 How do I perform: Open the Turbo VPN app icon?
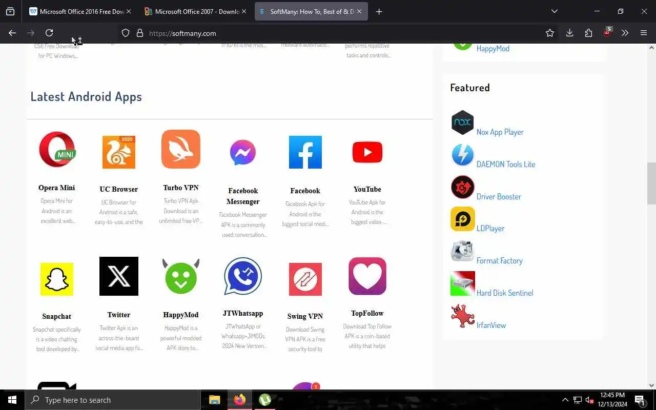(x=181, y=149)
